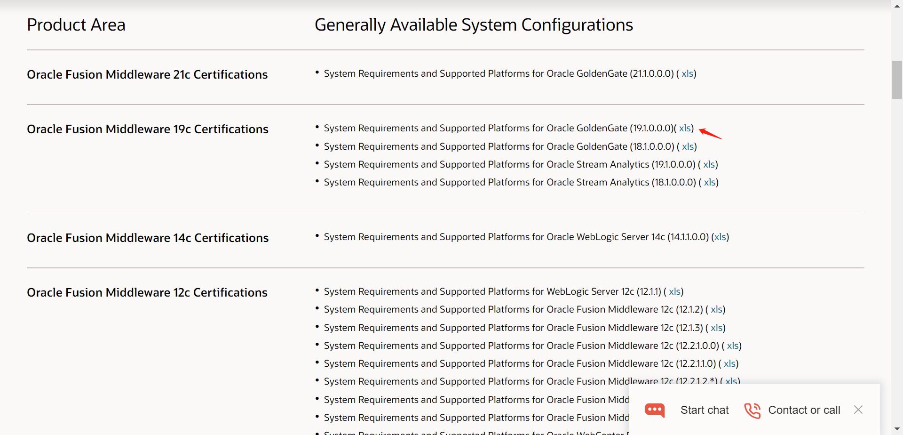The height and width of the screenshot is (435, 903).
Task: Open xls for WebLogic Server 12c (12.1.1)
Action: point(674,292)
